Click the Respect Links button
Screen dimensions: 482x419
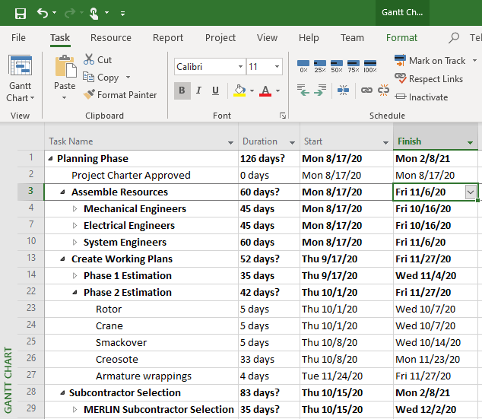(429, 79)
